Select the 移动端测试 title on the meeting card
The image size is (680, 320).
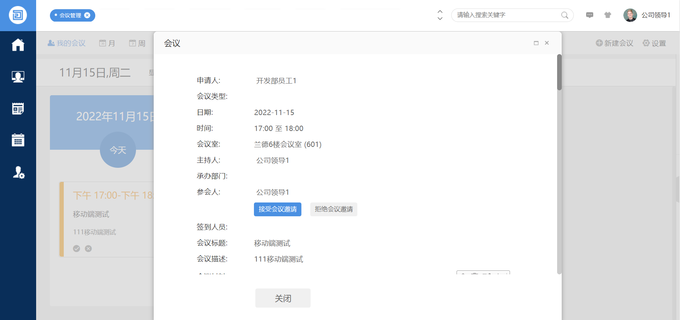pos(91,214)
